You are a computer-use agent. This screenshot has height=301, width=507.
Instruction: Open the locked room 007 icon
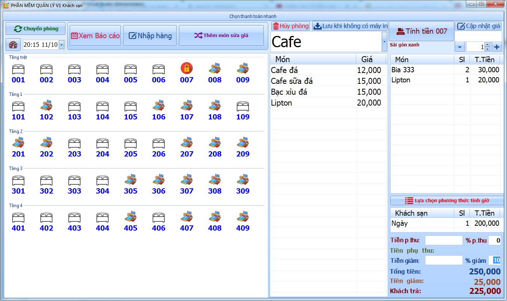(x=186, y=68)
